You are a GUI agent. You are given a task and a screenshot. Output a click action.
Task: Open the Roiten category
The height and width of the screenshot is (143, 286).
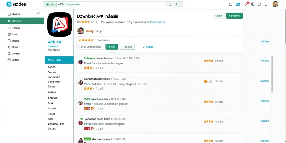click(52, 67)
